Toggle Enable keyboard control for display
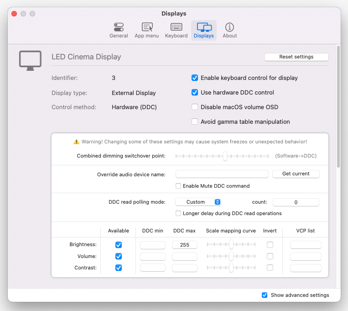 coord(195,78)
